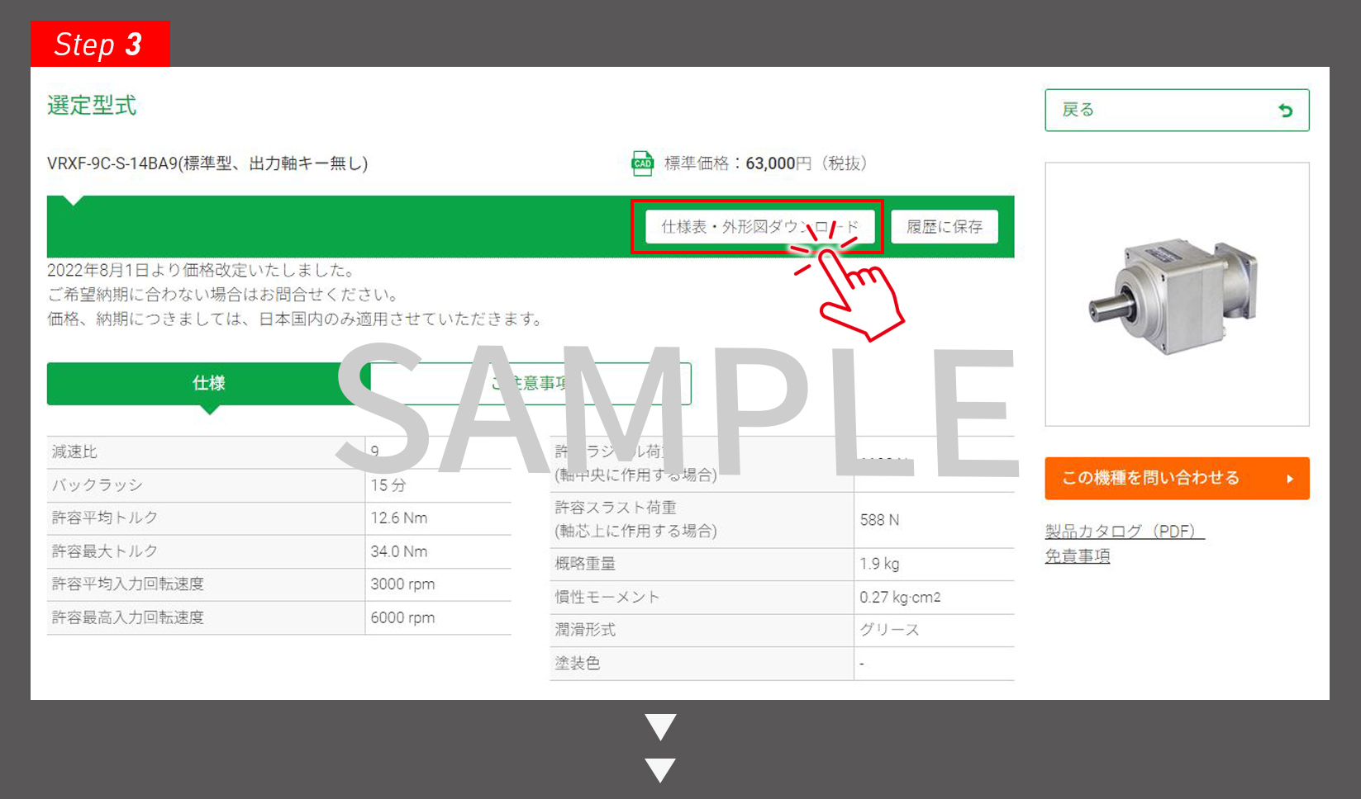Click the 許容平均入力回転速度 label

128,584
